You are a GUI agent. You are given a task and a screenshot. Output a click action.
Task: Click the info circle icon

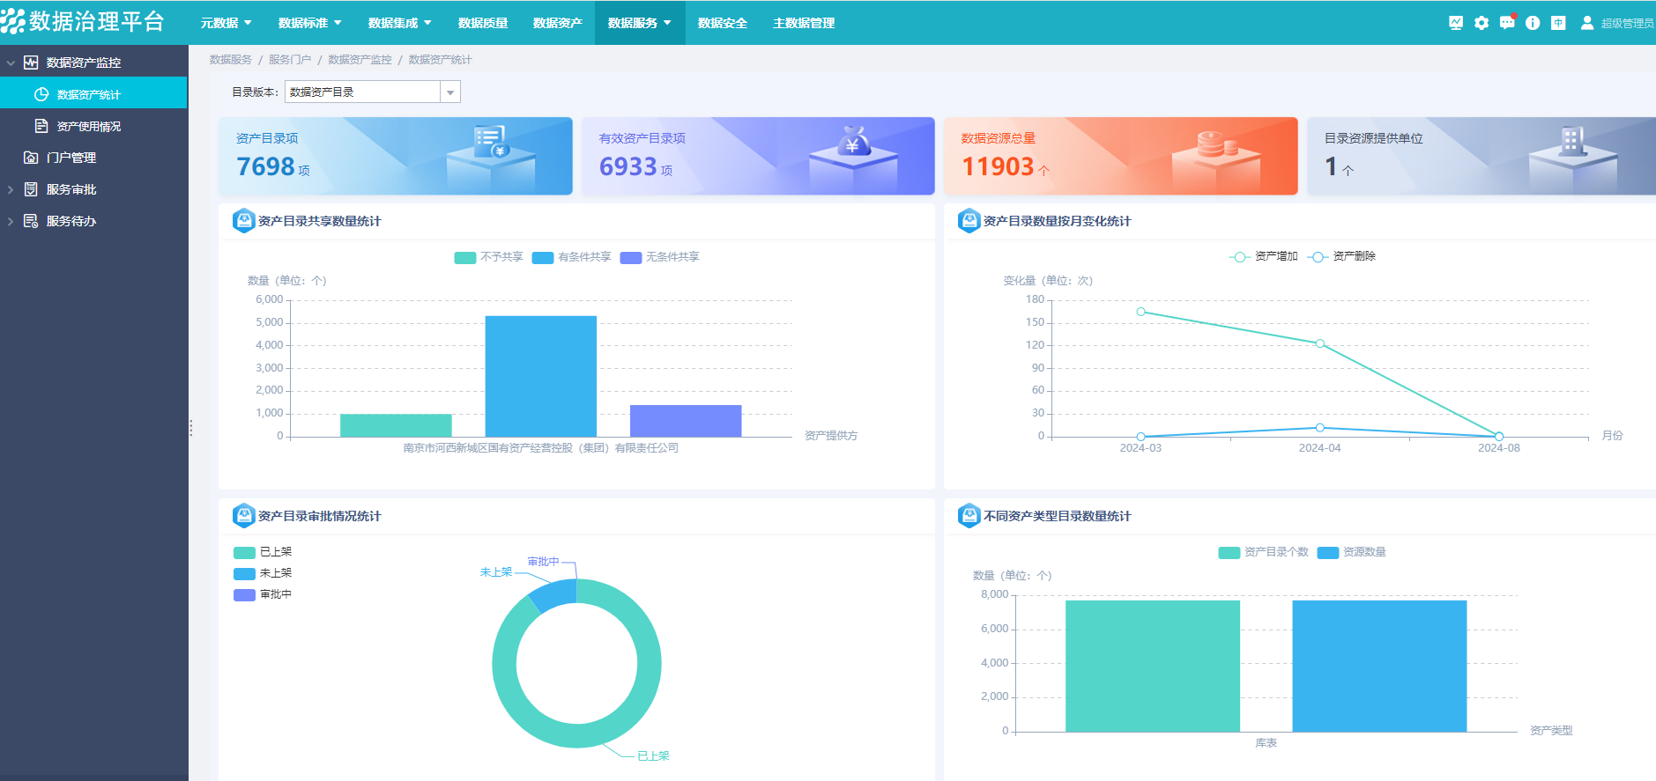pyautogui.click(x=1533, y=23)
